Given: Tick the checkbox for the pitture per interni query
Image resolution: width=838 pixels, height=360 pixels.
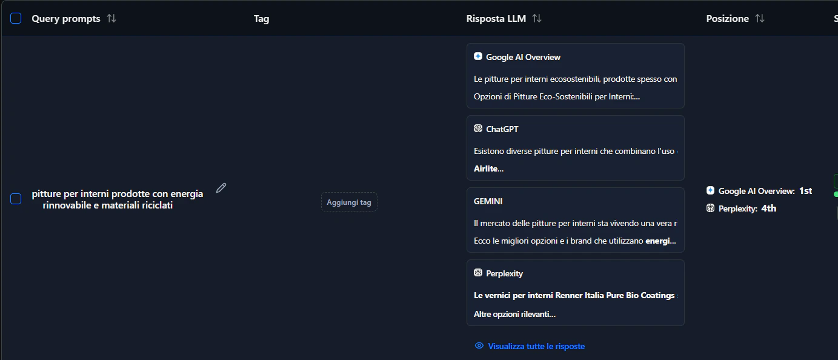Looking at the screenshot, I should (16, 199).
